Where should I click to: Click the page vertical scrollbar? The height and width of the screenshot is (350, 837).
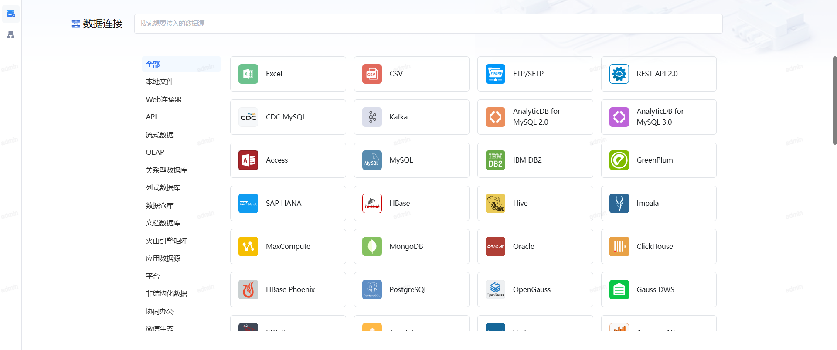(834, 100)
